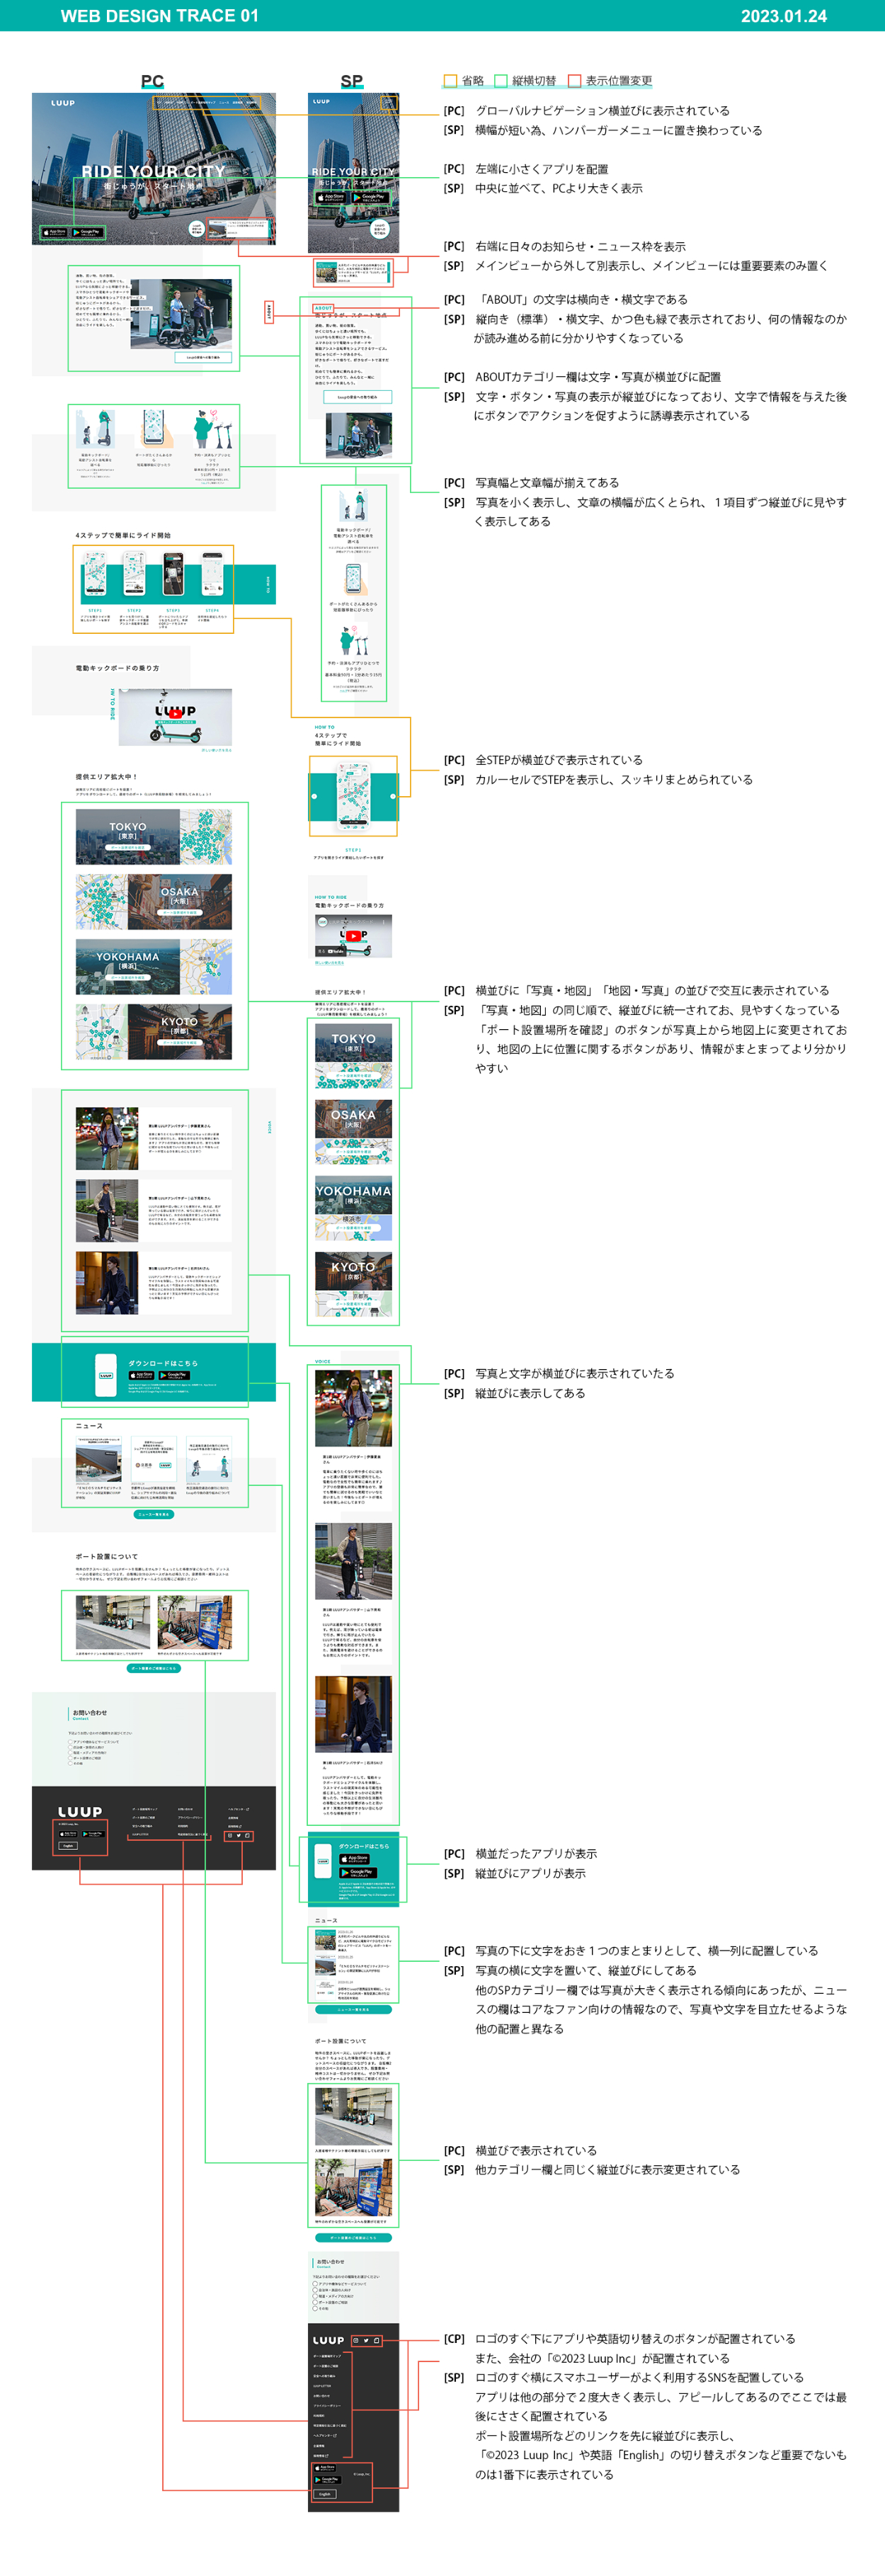Open ポート設置場所マップ link in SP footer

[x=327, y=2356]
